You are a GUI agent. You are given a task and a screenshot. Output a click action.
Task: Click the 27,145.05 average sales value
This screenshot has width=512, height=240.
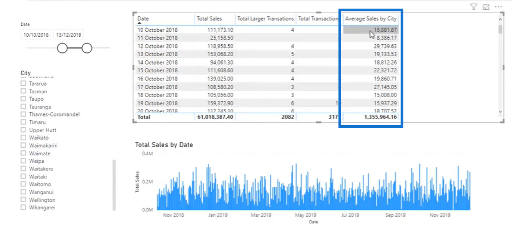click(385, 87)
